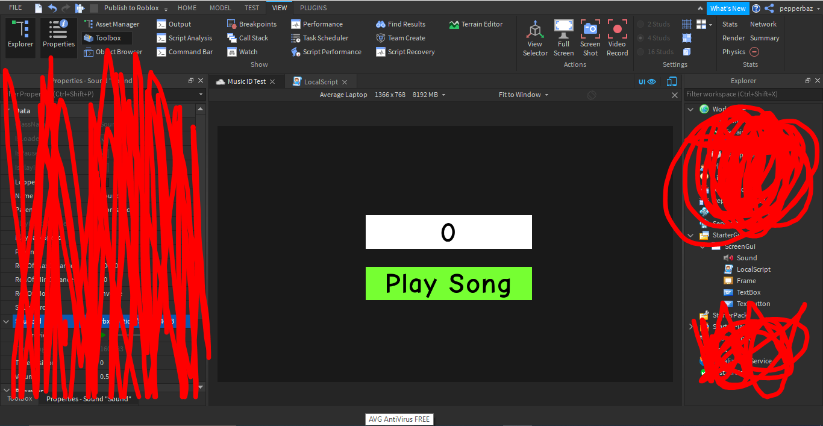
Task: Select the 16 Studs grid size
Action: [657, 52]
